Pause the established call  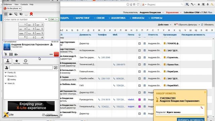pos(11,54)
